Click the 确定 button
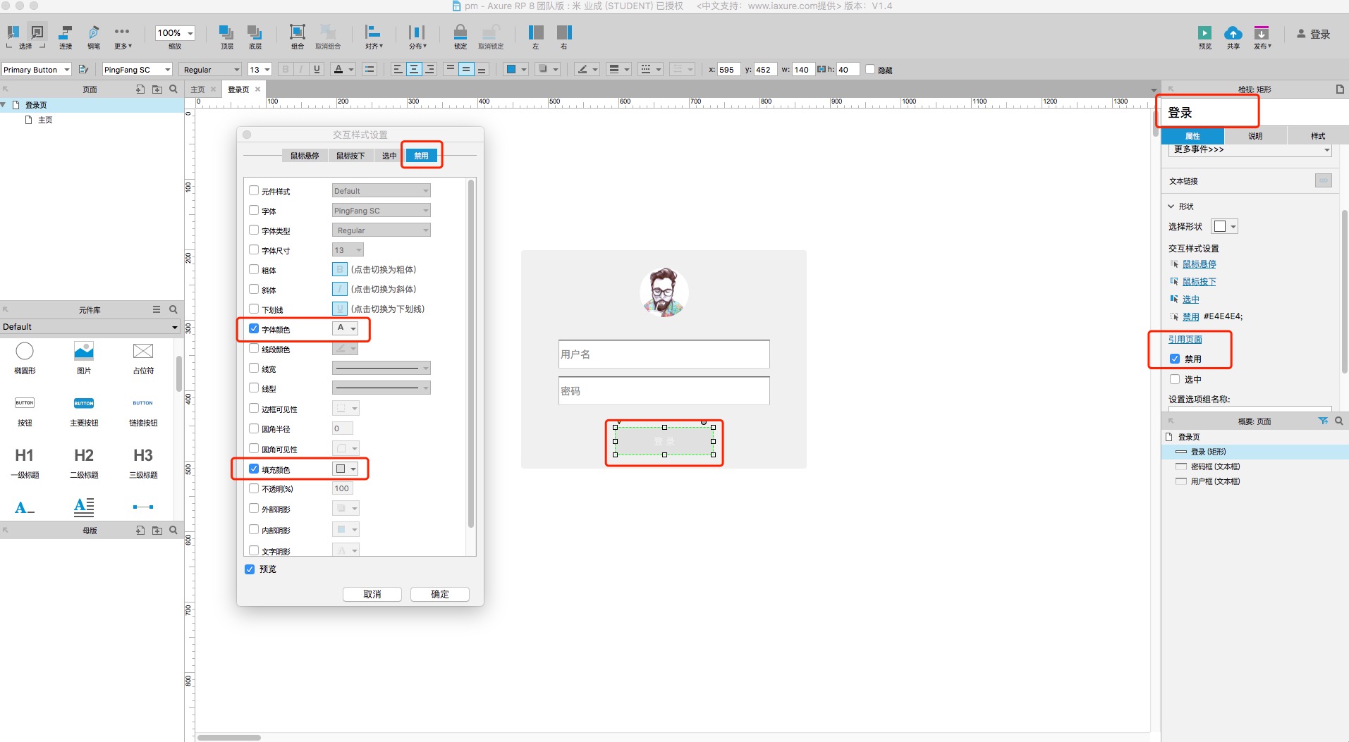The width and height of the screenshot is (1349, 742). pos(440,594)
